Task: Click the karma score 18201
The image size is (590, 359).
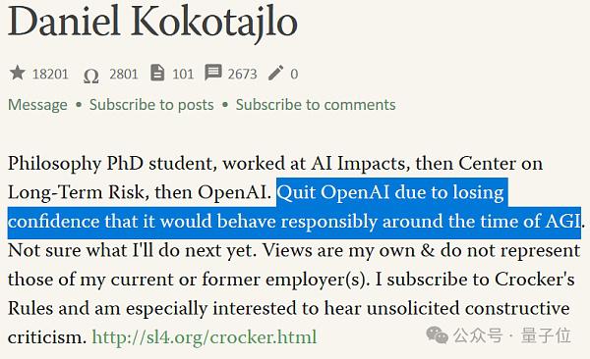Action: coord(50,74)
